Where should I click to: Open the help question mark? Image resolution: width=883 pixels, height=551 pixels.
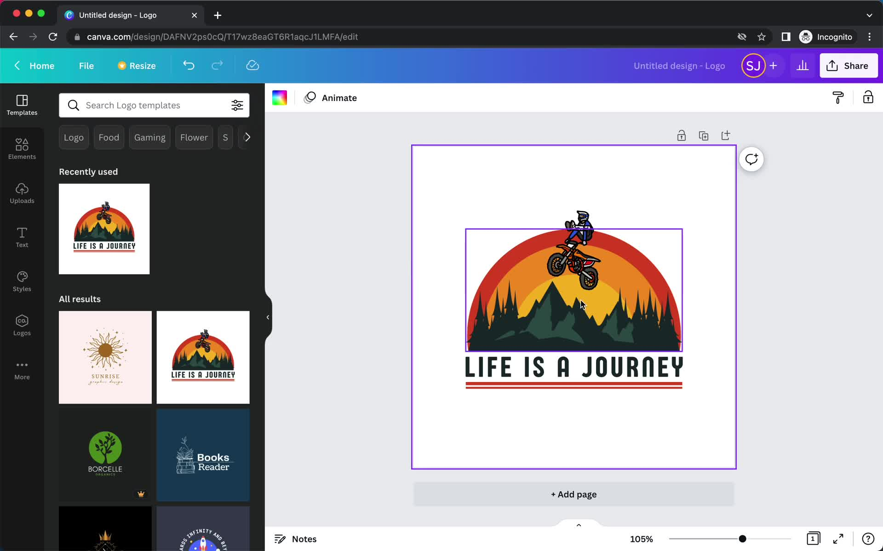tap(868, 539)
